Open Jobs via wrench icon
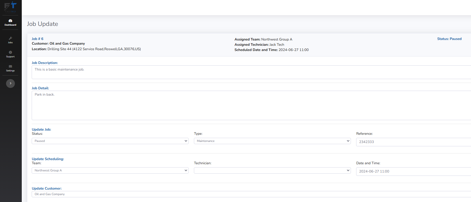 point(10,38)
